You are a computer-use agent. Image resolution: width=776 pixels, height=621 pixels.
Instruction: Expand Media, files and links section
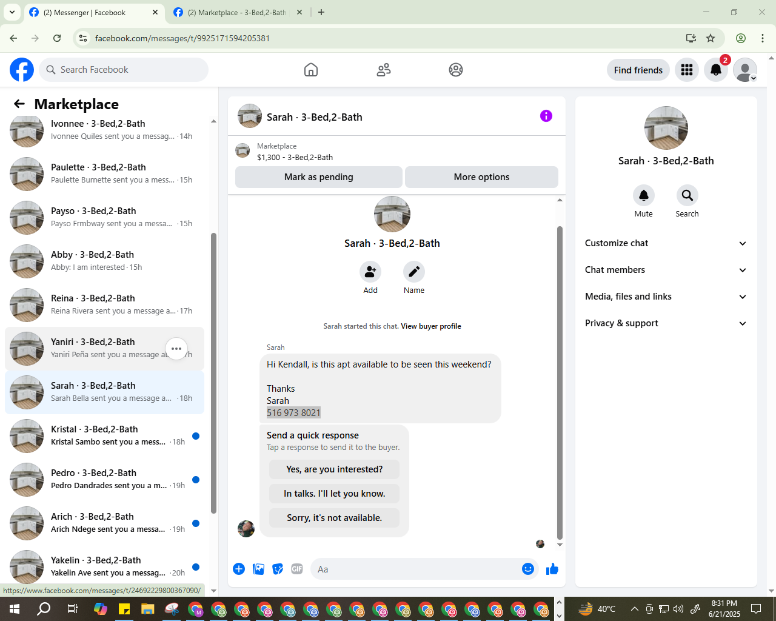666,297
